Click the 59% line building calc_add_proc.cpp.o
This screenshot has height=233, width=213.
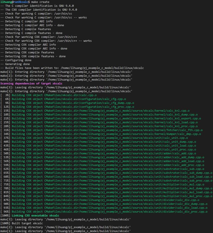click(102, 165)
